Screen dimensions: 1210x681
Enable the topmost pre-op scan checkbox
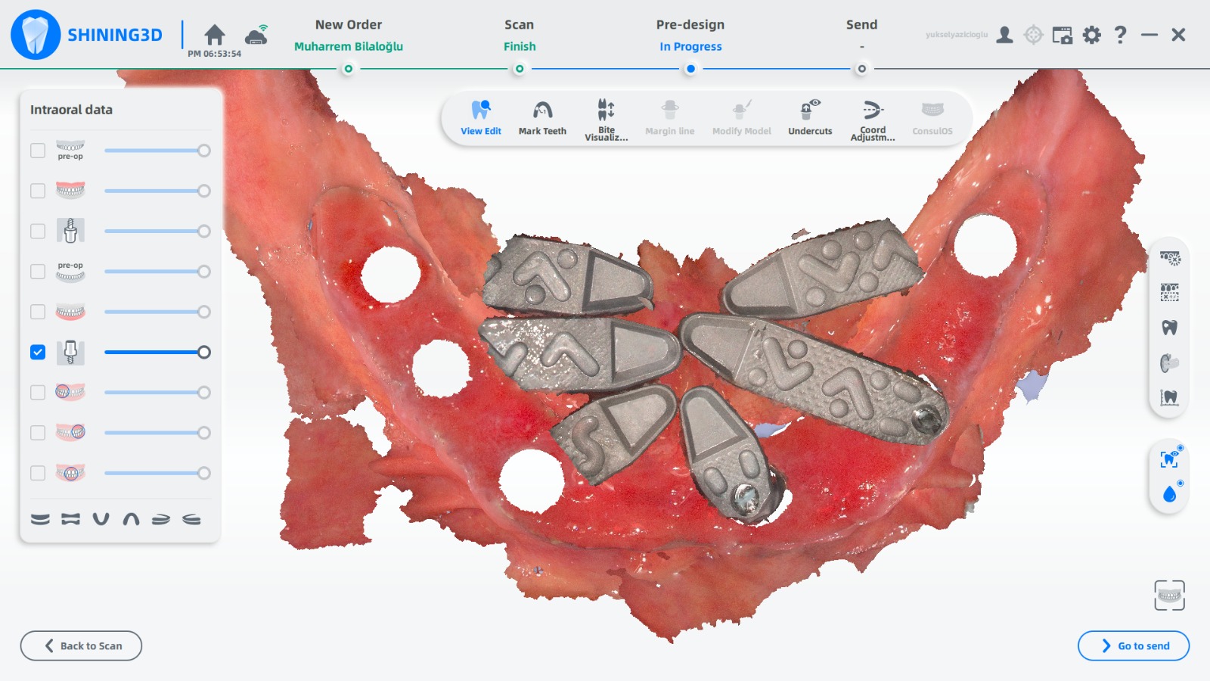[x=38, y=151]
